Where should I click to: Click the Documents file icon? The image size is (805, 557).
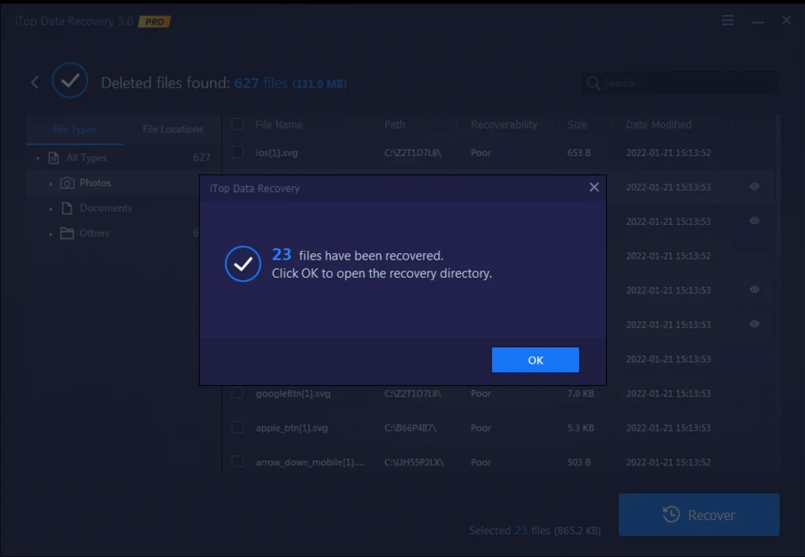(x=68, y=208)
